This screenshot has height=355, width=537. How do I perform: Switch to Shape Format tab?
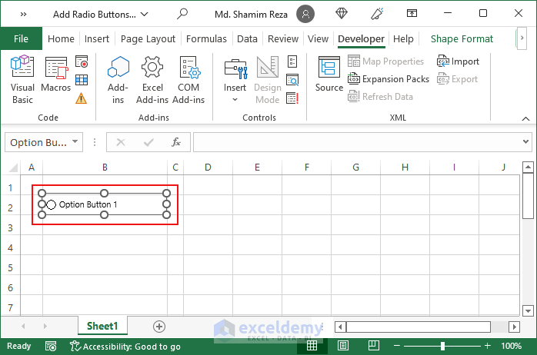(x=462, y=38)
